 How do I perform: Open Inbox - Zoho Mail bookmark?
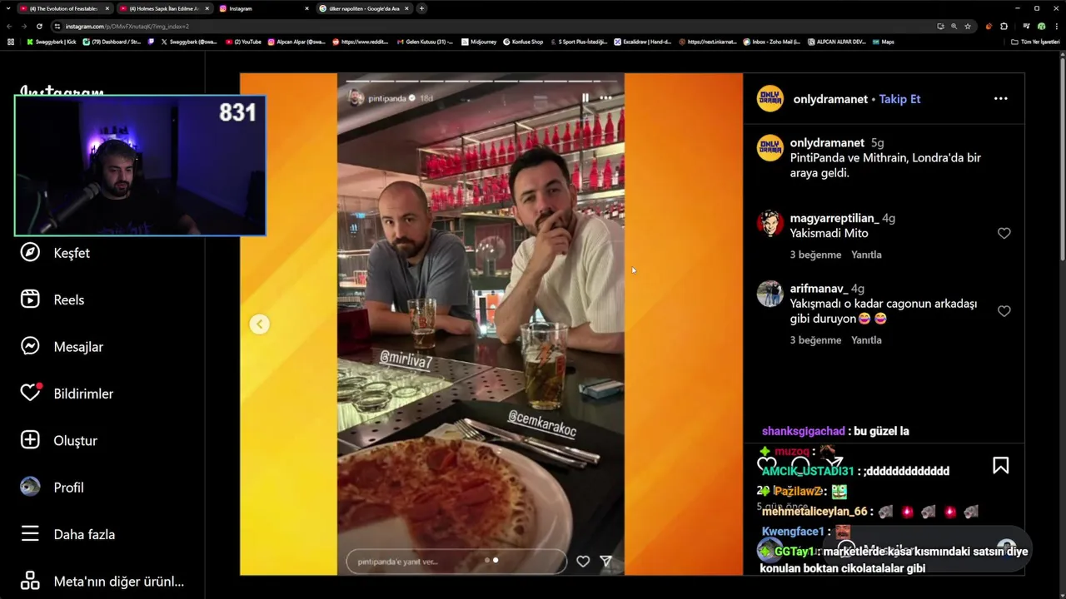[772, 42]
